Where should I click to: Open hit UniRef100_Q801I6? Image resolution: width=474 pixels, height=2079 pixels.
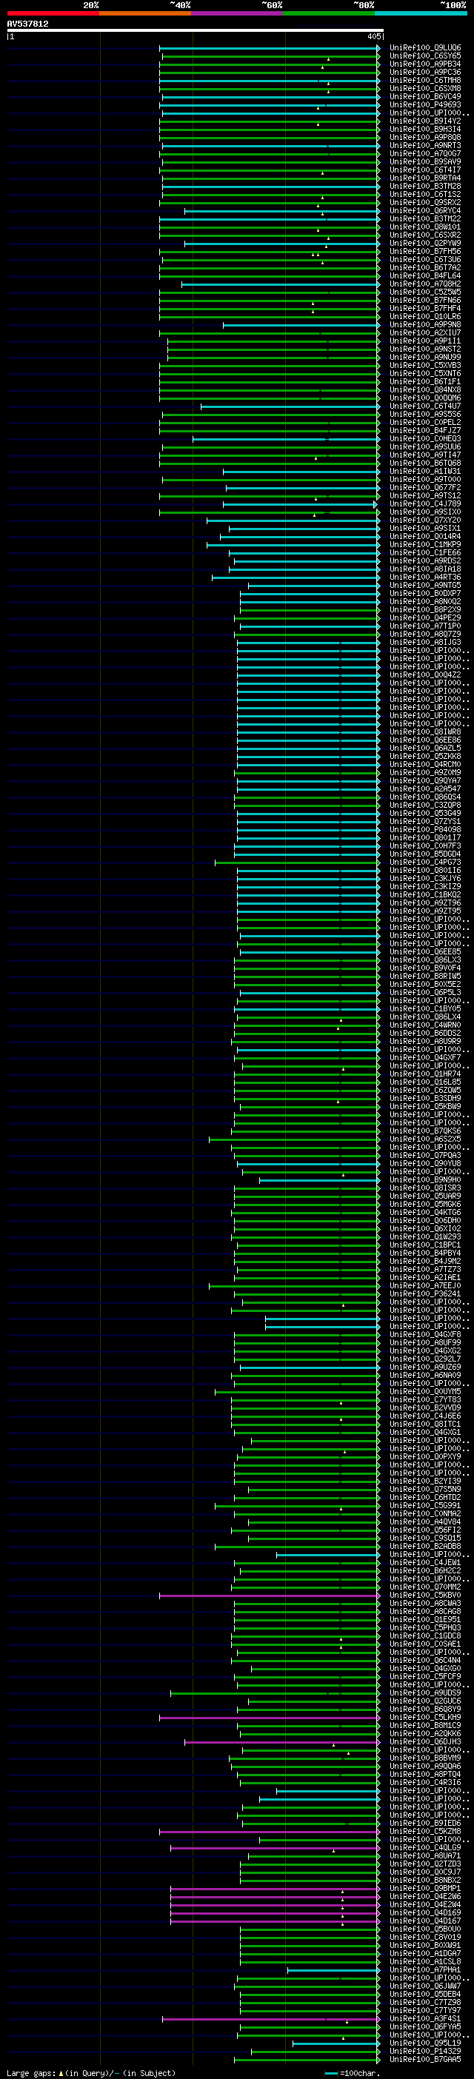(426, 870)
